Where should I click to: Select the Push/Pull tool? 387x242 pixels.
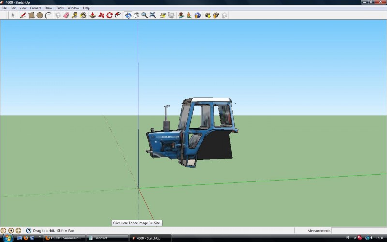pos(92,15)
